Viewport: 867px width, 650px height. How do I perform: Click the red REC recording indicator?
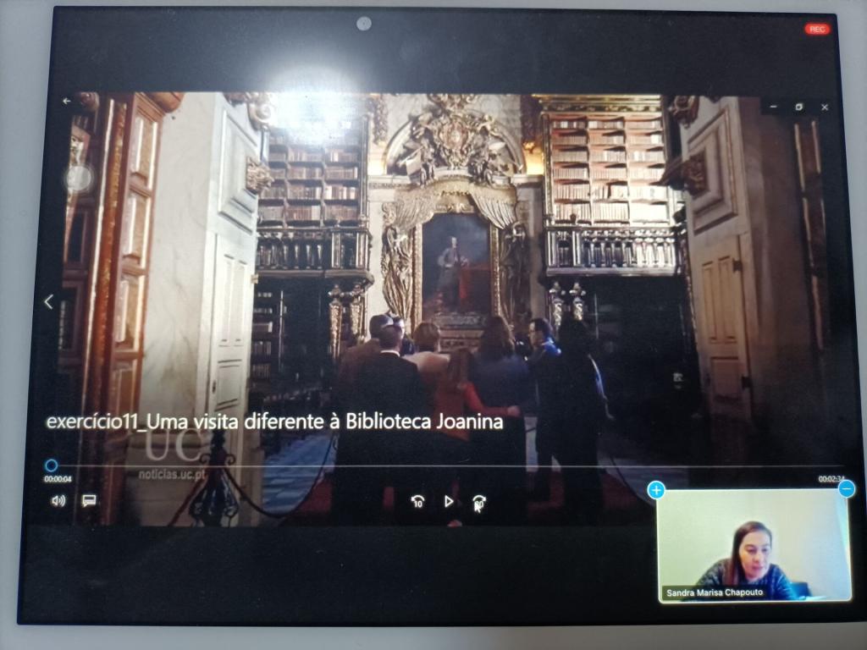click(x=817, y=29)
